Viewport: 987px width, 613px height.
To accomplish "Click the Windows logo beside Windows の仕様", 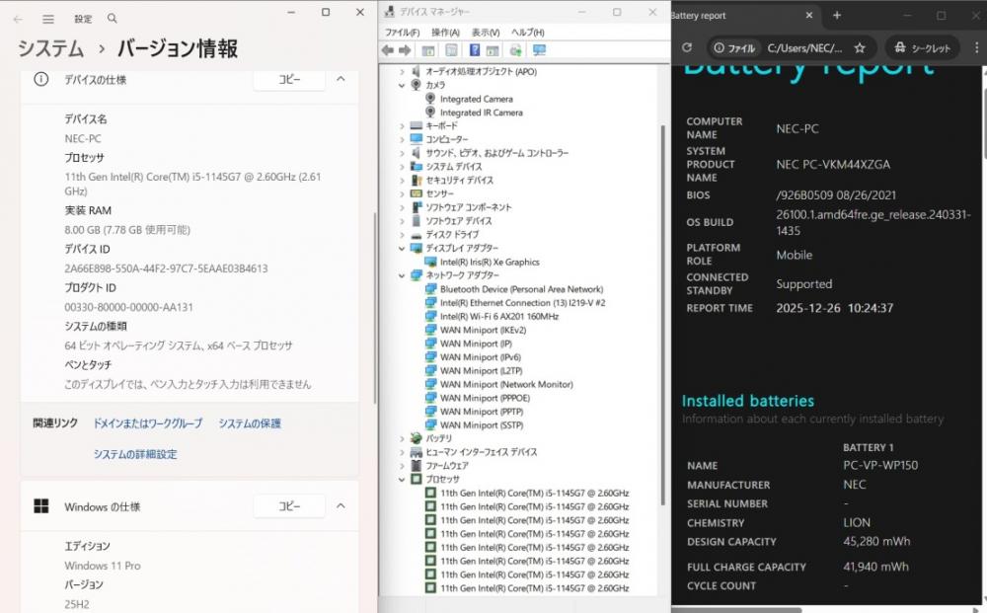I will [40, 506].
